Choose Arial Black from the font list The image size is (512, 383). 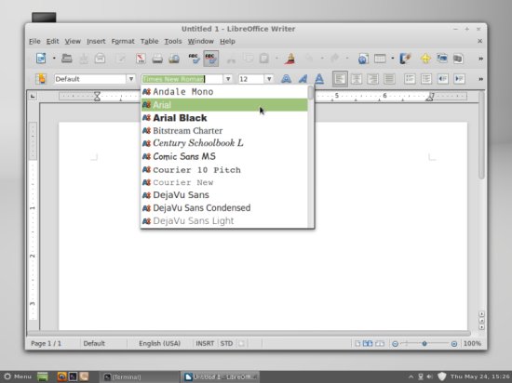(x=224, y=118)
